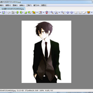The height and width of the screenshot is (93, 93).
Task: Click the Save As floppy disk icon
Action: tap(3, 13)
